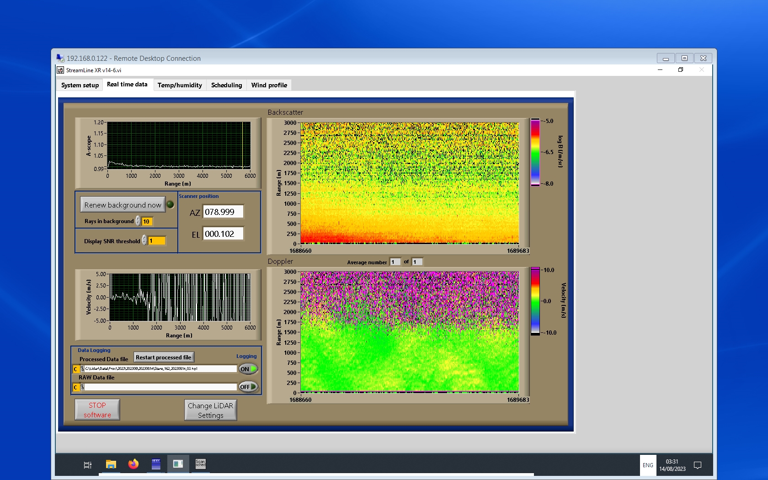The height and width of the screenshot is (480, 768).
Task: Adjust the Rays in background stepper arrows
Action: pyautogui.click(x=138, y=221)
